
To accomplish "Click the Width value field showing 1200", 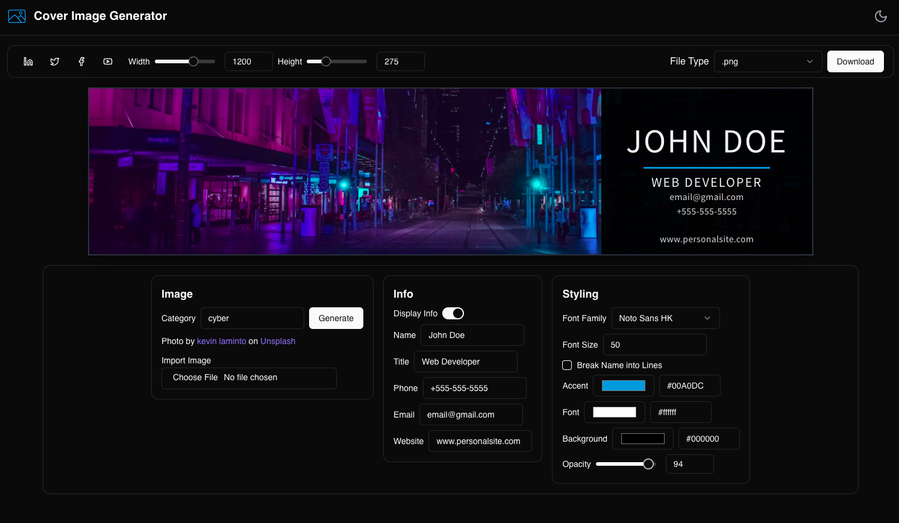I will point(249,61).
